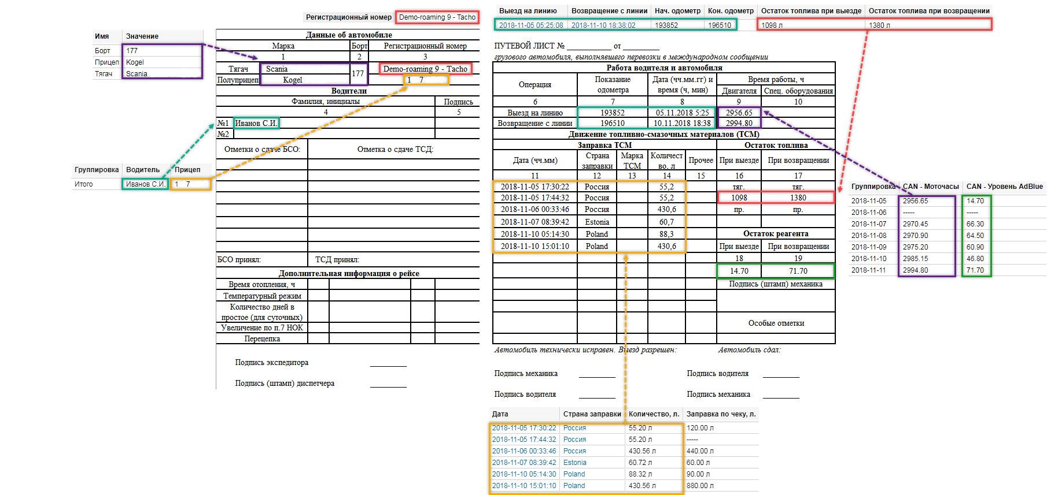The height and width of the screenshot is (495, 1047).
Task: Select Scania in the Имя/Значение table's Тягач row
Action: tap(137, 74)
